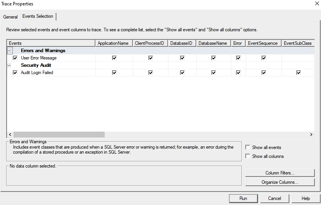
Task: Uncheck the Audit Login Failed event
Action: (x=15, y=73)
